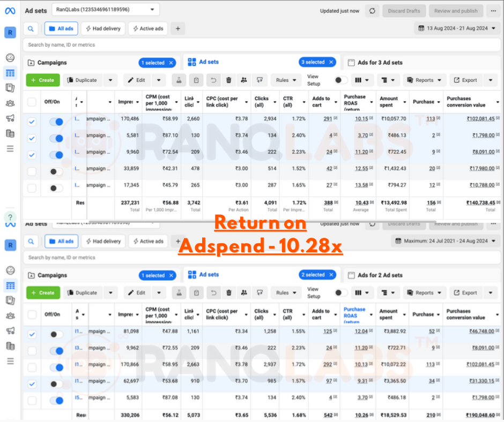Open the 'Ads for 3 Ad sets' tab
504x422 pixels.
(x=380, y=63)
